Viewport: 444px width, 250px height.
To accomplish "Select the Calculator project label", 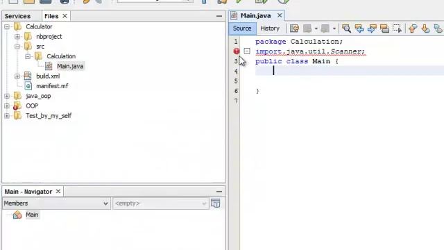I will tap(39, 26).
